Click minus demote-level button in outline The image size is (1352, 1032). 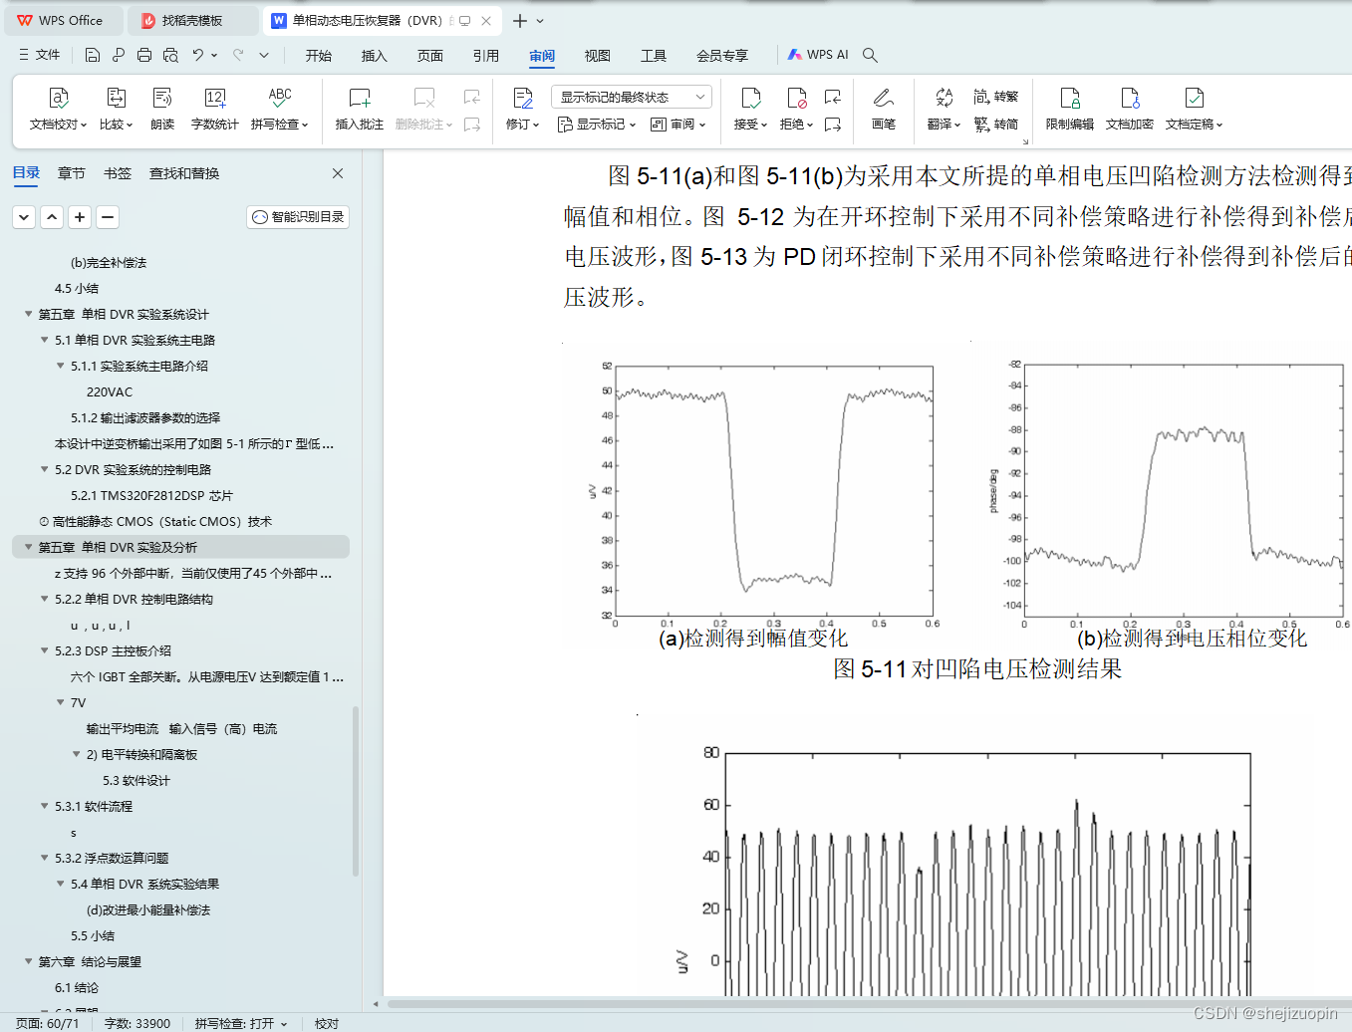(108, 216)
